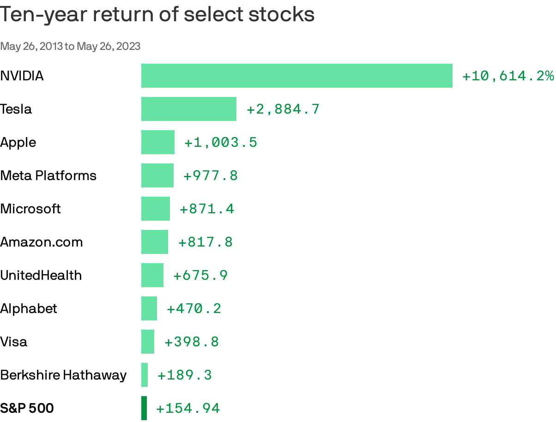Image resolution: width=556 pixels, height=422 pixels.
Task: Click the Berkshire Hathaway bar
Action: (x=145, y=375)
